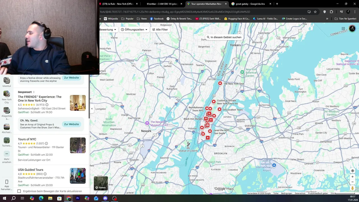This screenshot has width=359, height=202.
Task: Select New York City in recents sidebar
Action: 7,97
